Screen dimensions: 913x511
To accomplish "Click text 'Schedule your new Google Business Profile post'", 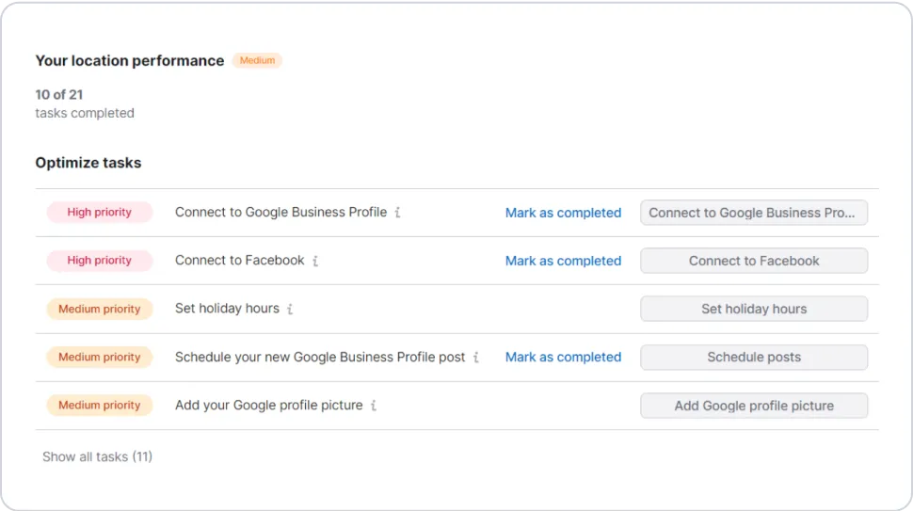I will pos(320,358).
